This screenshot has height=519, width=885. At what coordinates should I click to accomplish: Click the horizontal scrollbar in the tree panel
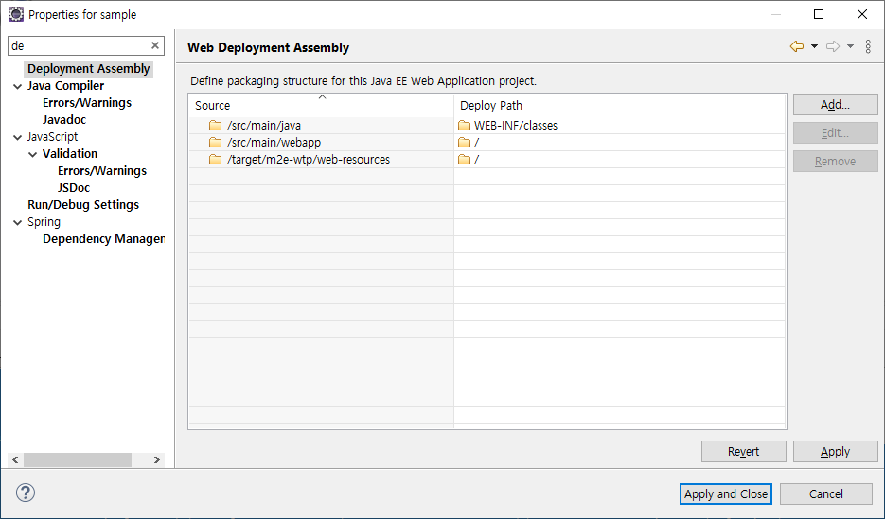pyautogui.click(x=78, y=459)
